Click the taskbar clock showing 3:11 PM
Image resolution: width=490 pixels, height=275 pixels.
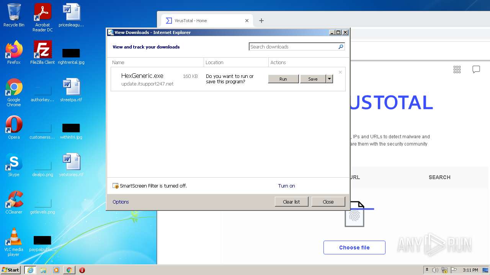[x=470, y=270]
